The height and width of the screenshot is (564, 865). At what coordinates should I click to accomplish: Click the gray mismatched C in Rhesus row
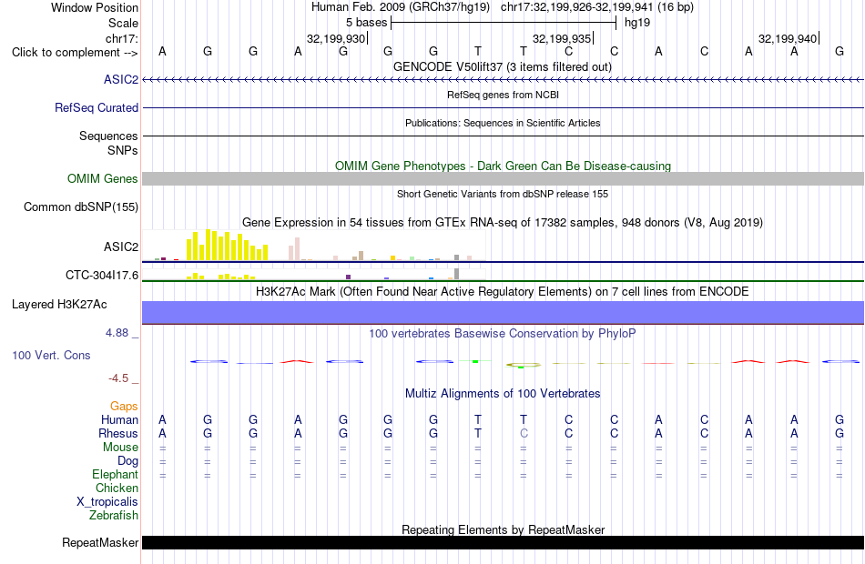524,433
